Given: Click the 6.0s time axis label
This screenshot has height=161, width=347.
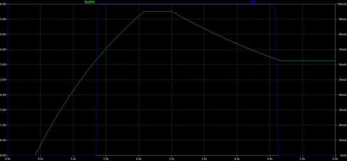Looking at the screenshot, I should click(335, 158).
